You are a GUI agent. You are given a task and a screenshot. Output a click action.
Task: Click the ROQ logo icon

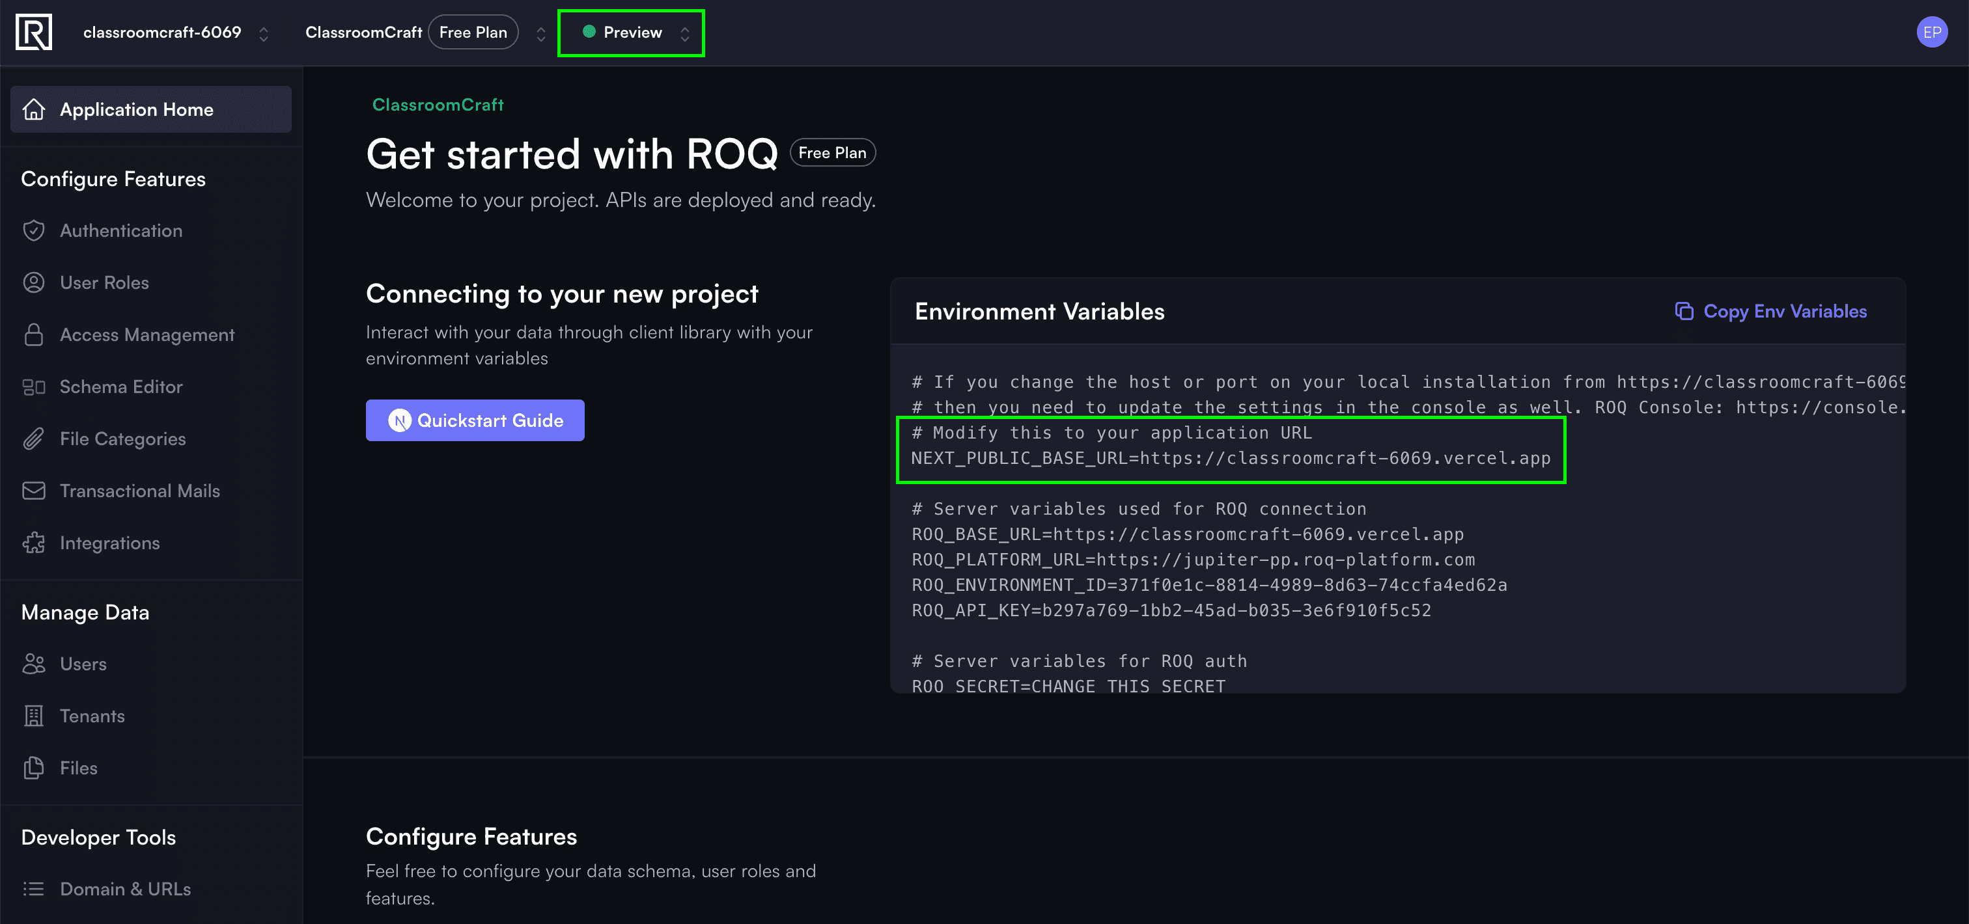coord(34,32)
